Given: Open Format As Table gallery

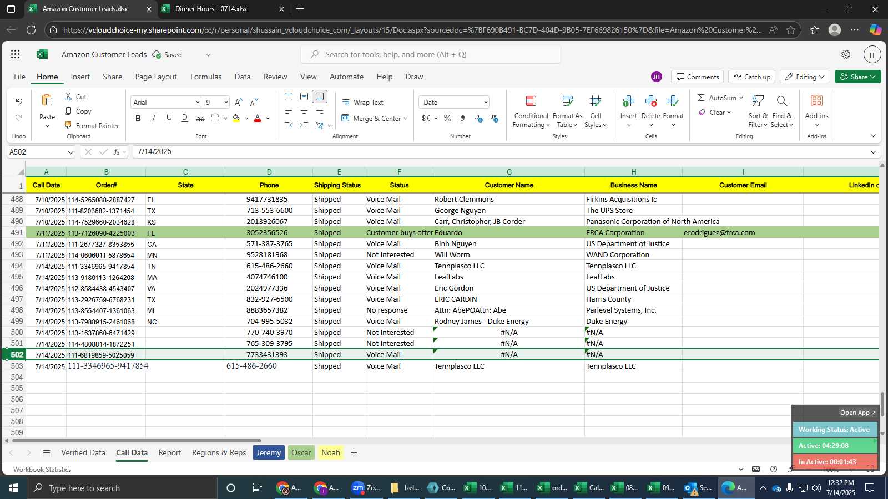Looking at the screenshot, I should pos(567,111).
